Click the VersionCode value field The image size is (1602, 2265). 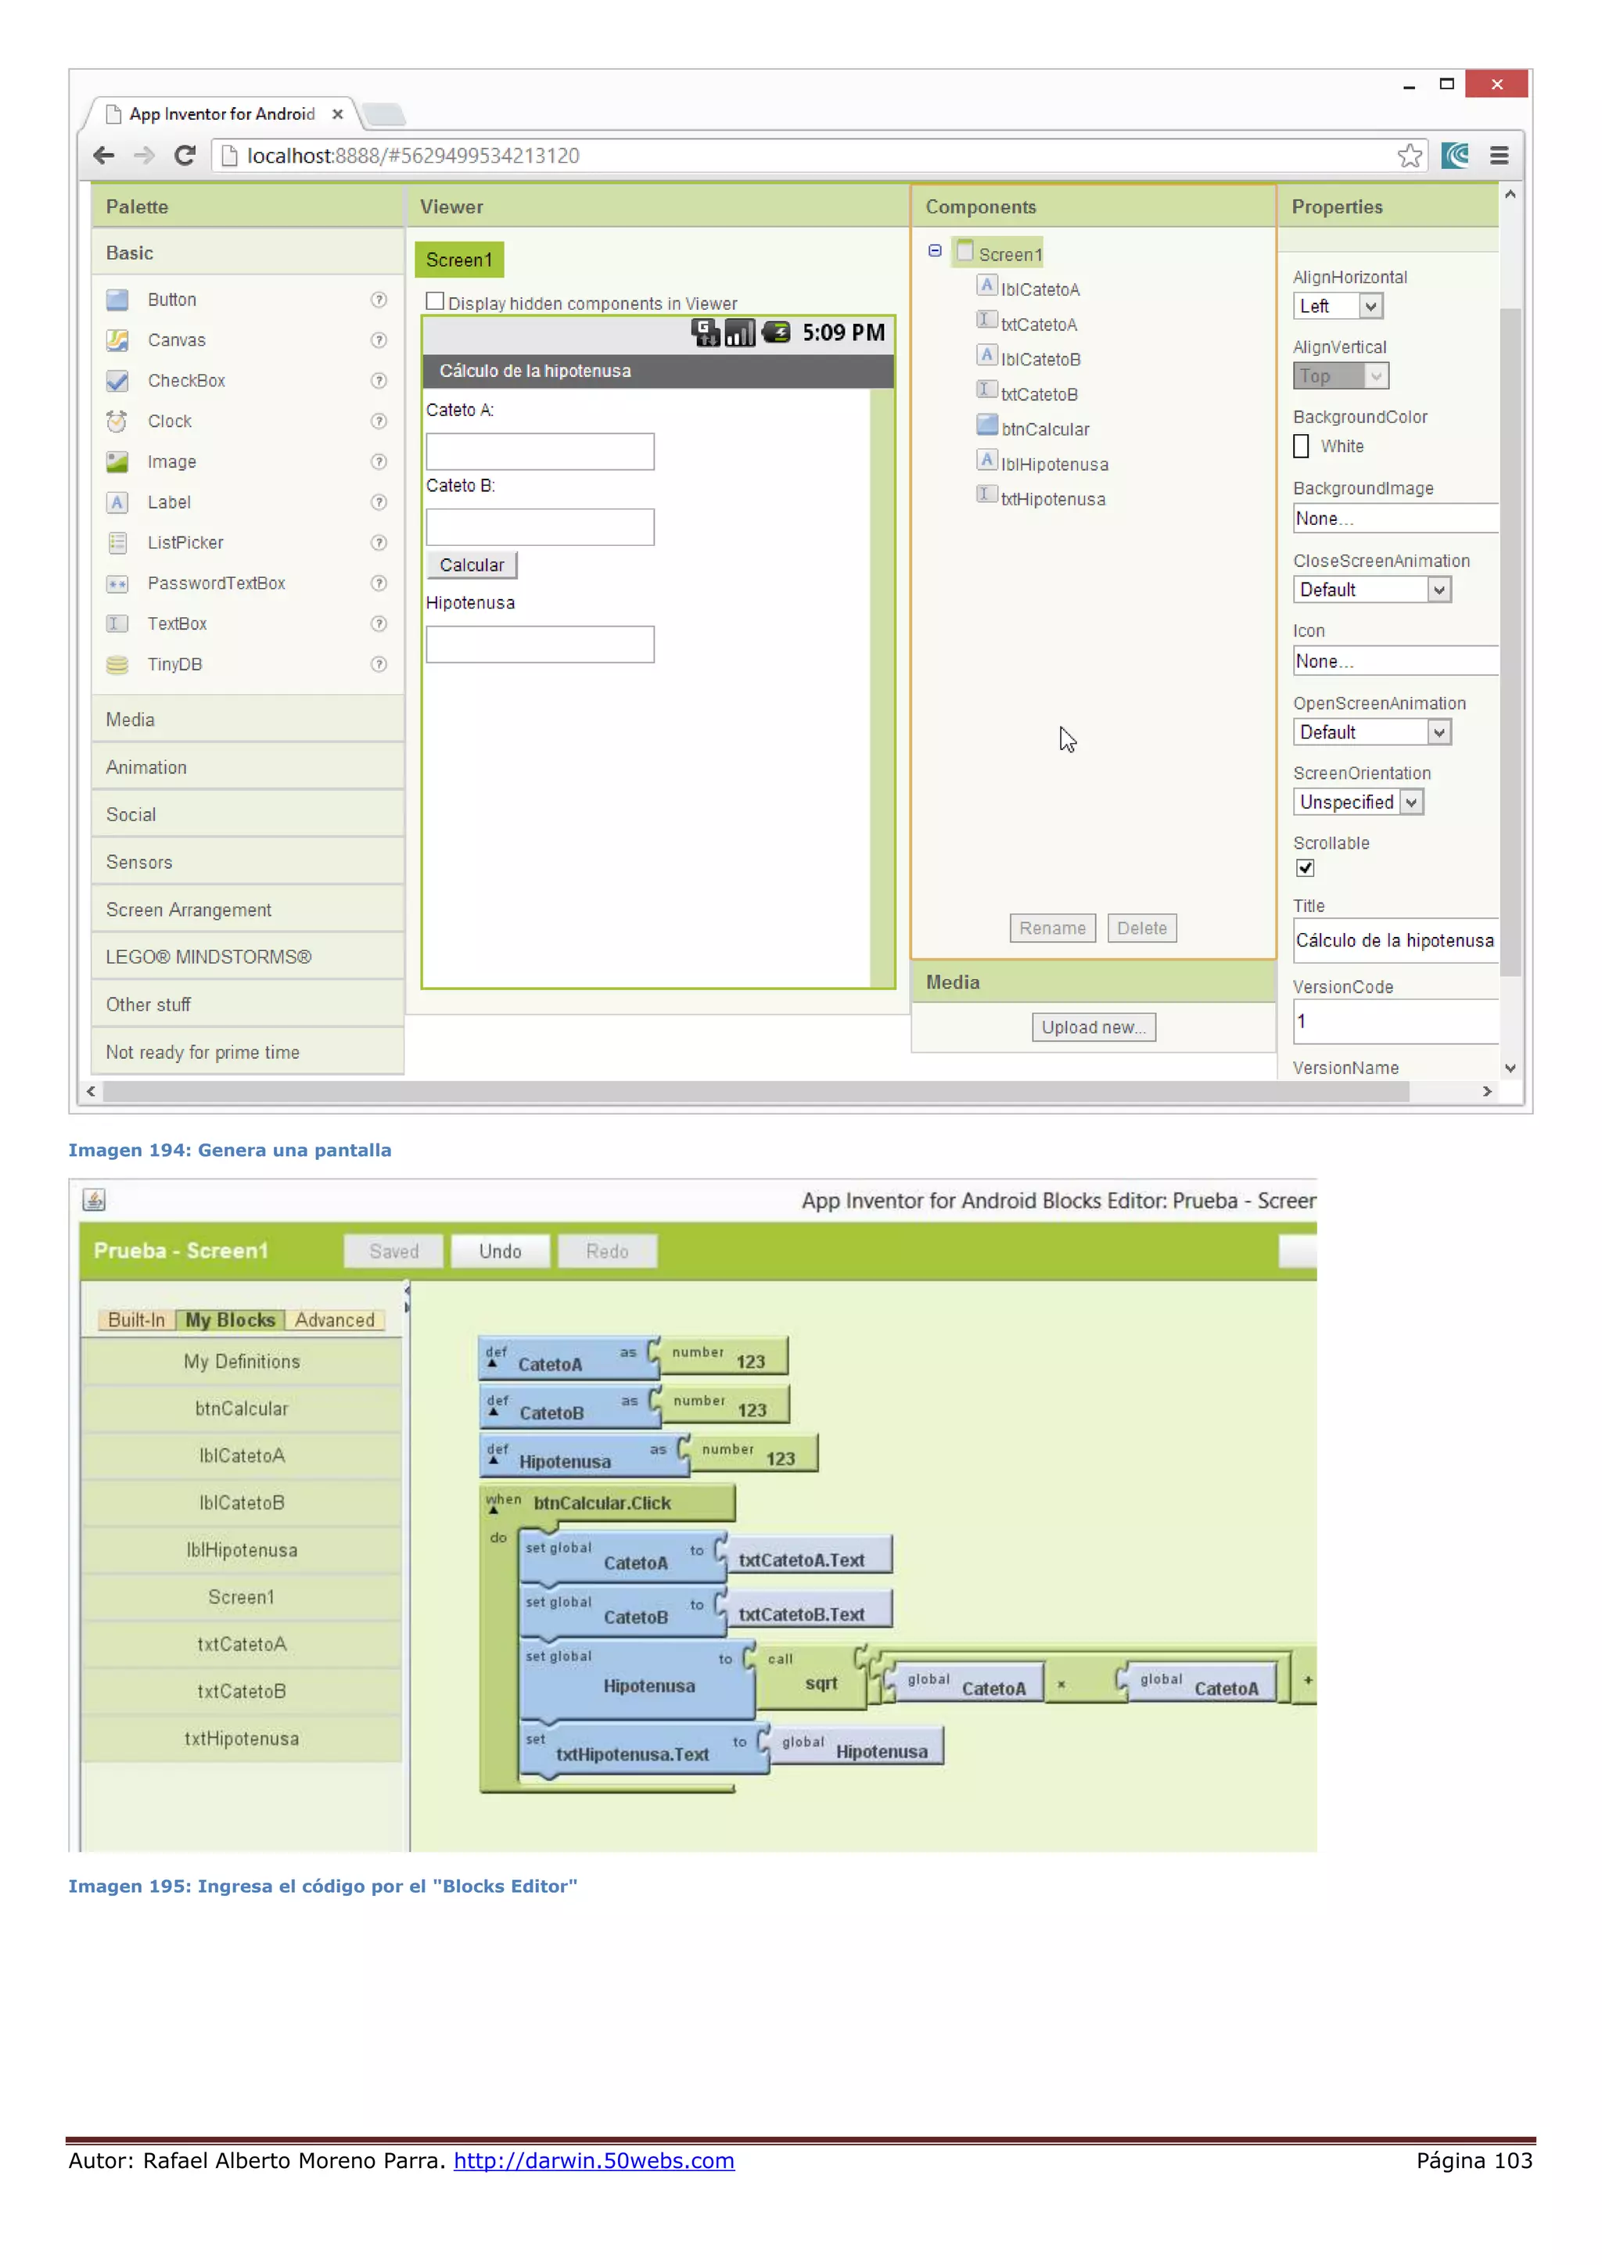coord(1395,1021)
